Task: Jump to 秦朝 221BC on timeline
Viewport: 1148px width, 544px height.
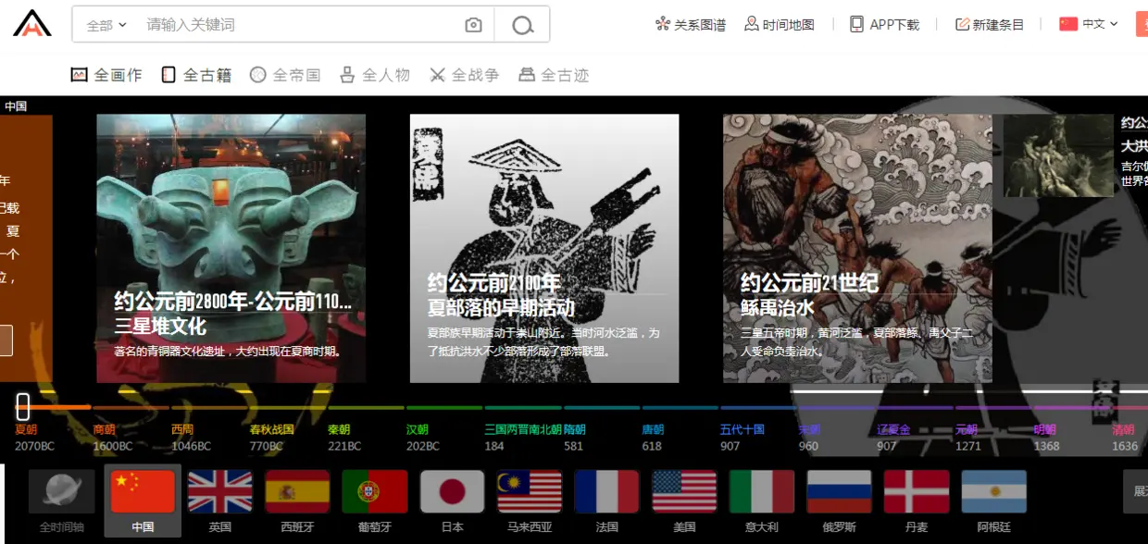Action: [x=343, y=438]
